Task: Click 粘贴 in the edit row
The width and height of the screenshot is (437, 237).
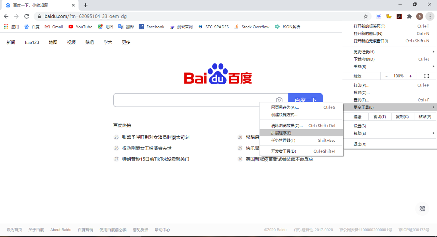Action: pyautogui.click(x=425, y=117)
